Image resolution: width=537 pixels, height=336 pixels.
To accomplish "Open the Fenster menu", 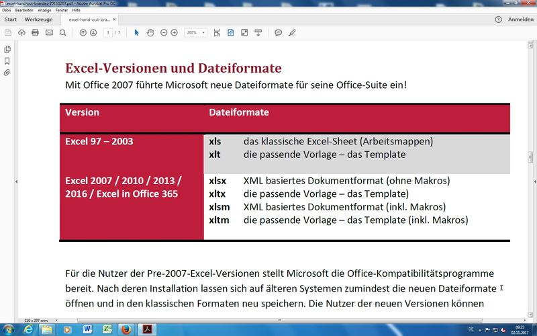I will click(x=62, y=10).
